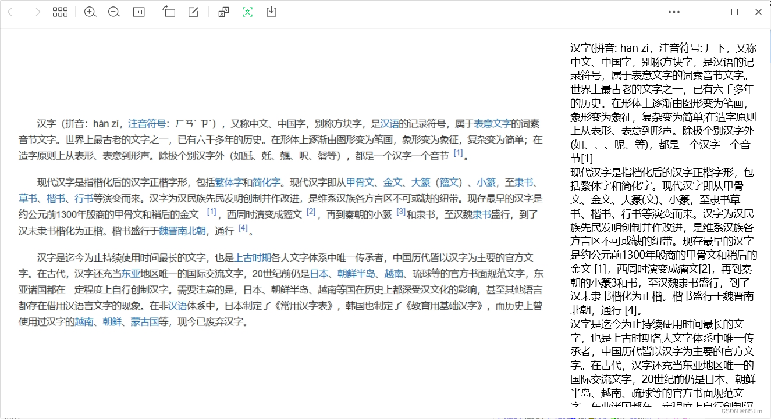Open the 汉语 link in first paragraph
This screenshot has width=771, height=419.
(389, 123)
